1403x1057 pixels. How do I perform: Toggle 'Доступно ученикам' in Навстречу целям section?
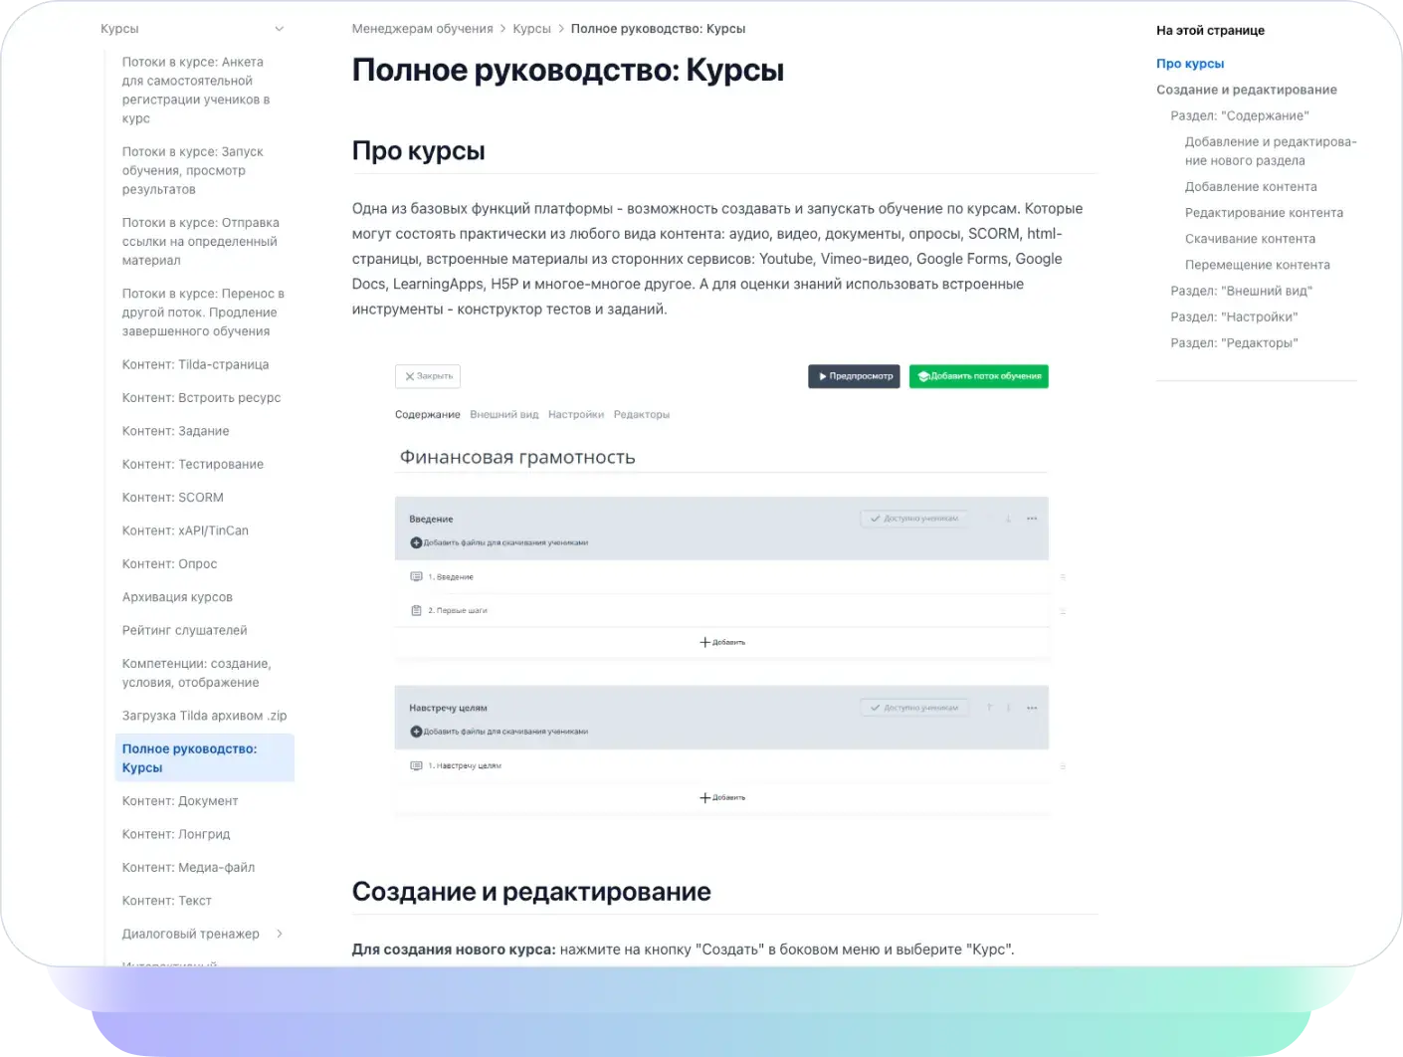click(x=913, y=708)
